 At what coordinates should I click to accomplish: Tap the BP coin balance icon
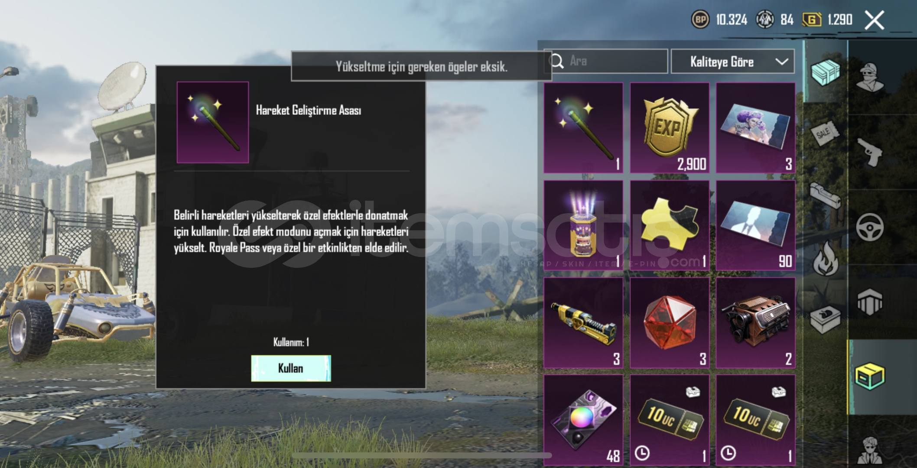click(x=700, y=19)
